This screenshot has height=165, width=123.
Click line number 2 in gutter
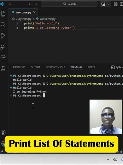(x=17, y=28)
